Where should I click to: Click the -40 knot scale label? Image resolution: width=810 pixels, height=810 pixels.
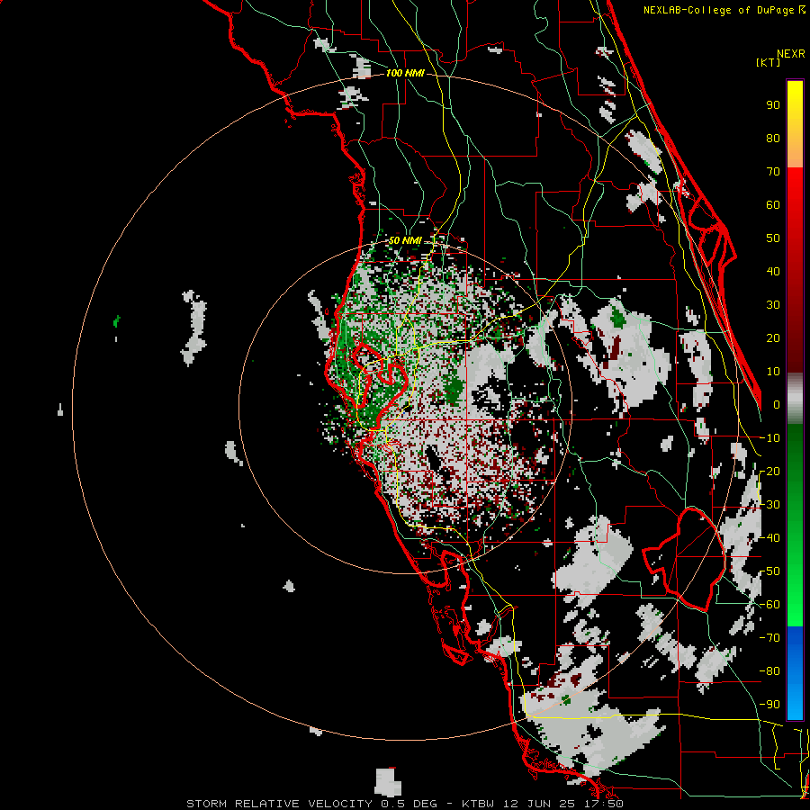click(x=769, y=538)
